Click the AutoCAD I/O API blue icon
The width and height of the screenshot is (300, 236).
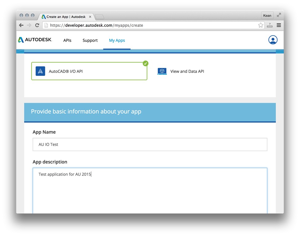pyautogui.click(x=40, y=71)
